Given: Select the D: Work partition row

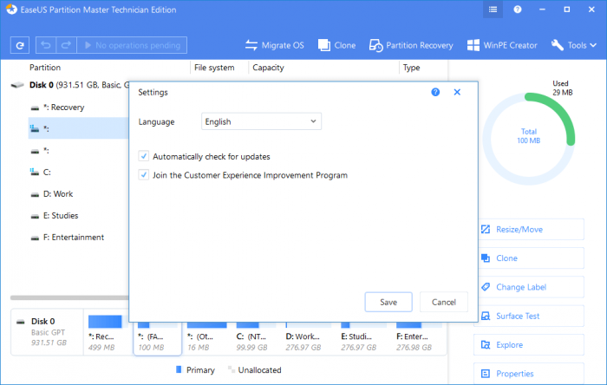Looking at the screenshot, I should click(79, 194).
